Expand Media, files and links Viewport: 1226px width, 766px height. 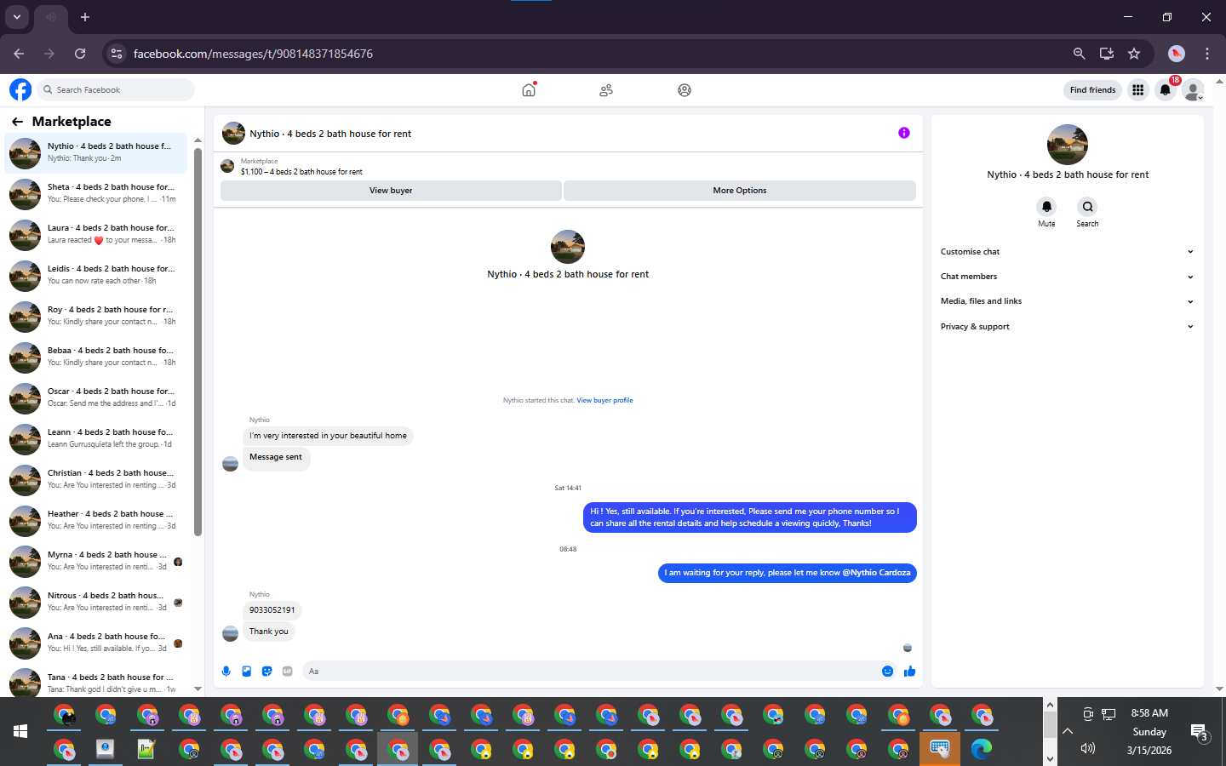pyautogui.click(x=1067, y=301)
